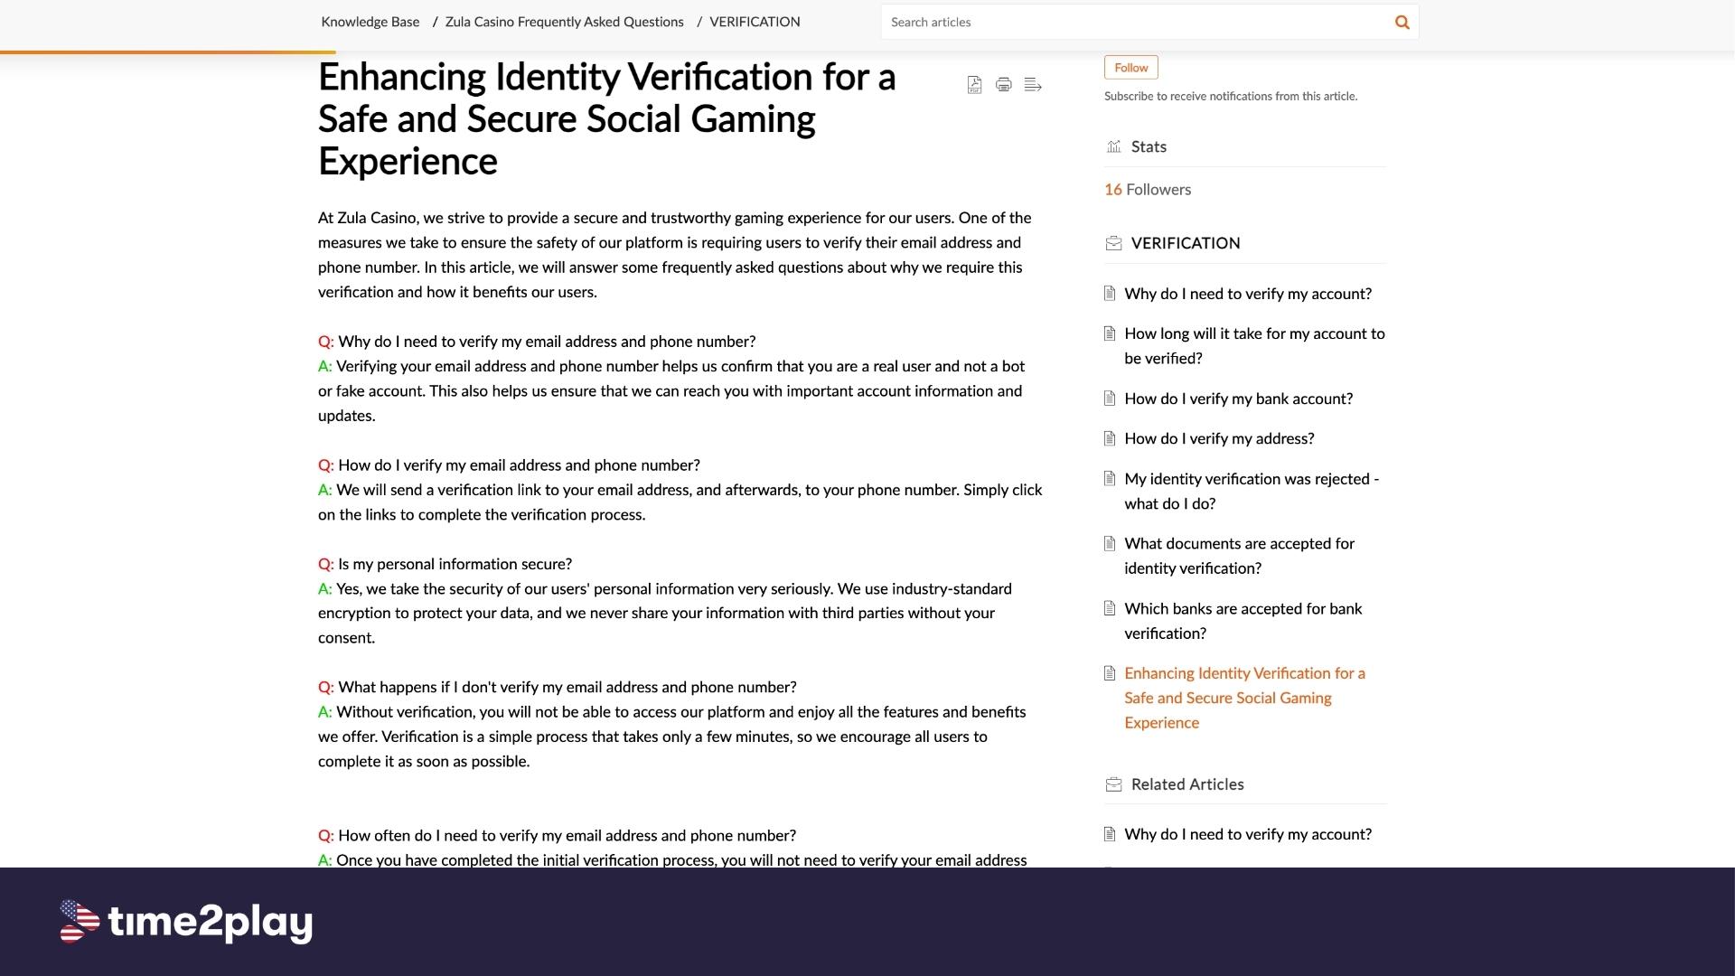Click the Follow button
The height and width of the screenshot is (976, 1735).
coord(1130,68)
